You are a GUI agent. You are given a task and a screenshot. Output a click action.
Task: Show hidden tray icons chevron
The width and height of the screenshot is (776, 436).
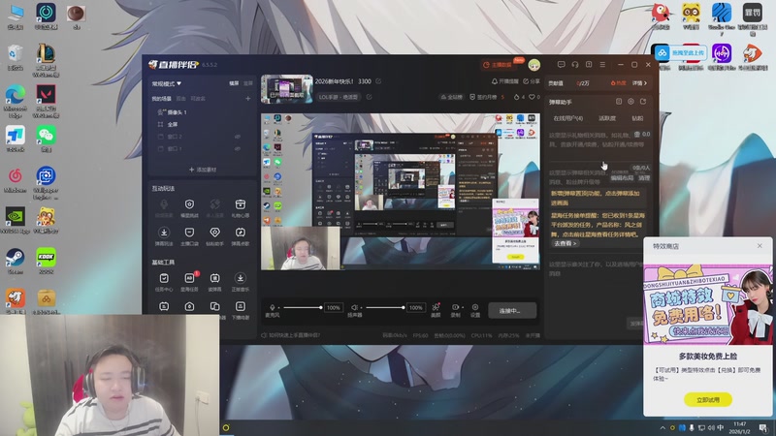(x=663, y=427)
